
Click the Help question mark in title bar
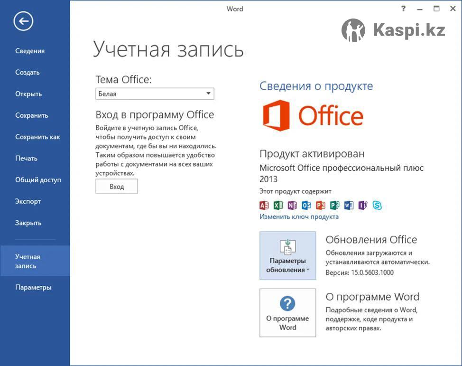pos(403,9)
